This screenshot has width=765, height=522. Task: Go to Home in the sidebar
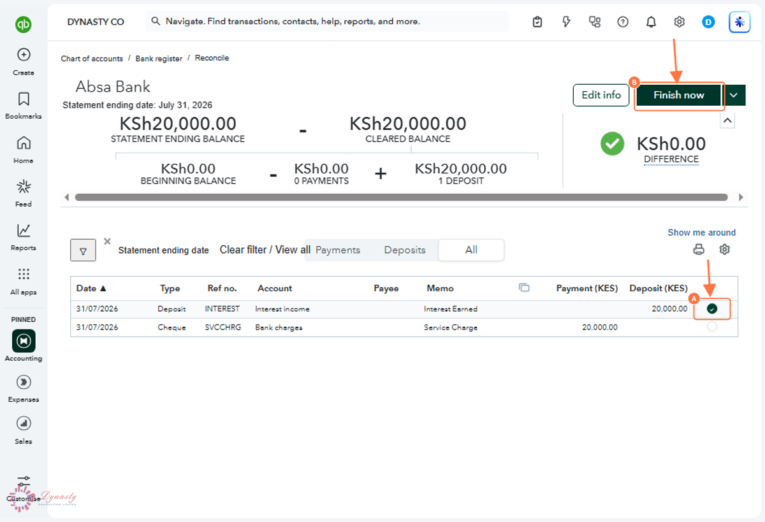pos(24,150)
